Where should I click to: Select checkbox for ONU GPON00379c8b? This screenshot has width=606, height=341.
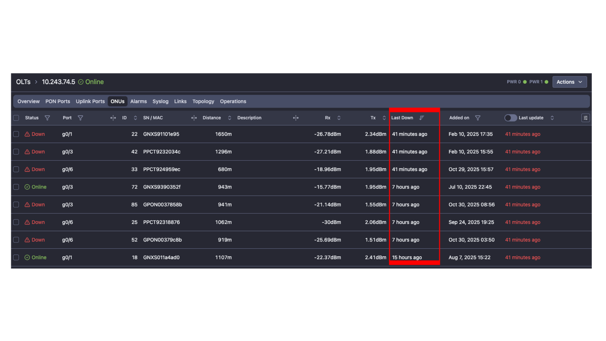16,240
